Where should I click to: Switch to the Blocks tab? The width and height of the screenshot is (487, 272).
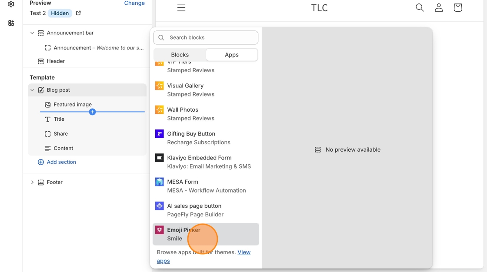click(x=180, y=55)
